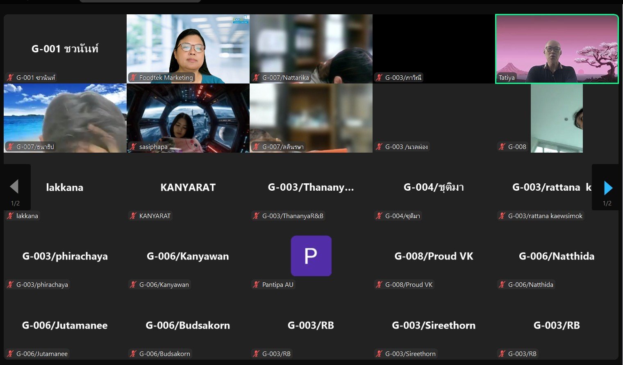Click G-004 participant name label

click(402, 216)
